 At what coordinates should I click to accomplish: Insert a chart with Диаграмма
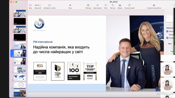coord(97,7)
